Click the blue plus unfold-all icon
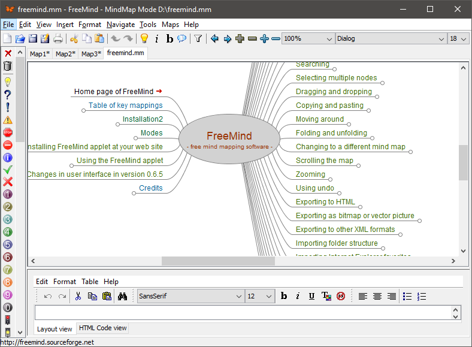 [264, 38]
